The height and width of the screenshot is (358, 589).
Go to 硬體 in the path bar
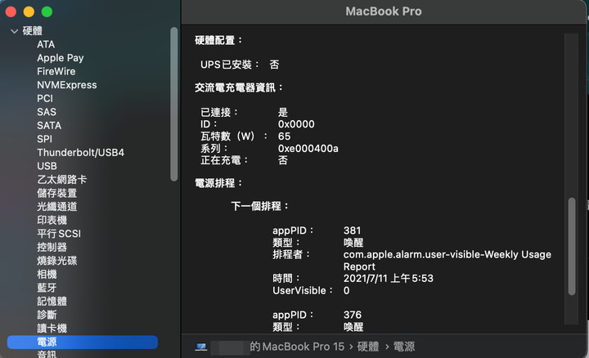click(x=368, y=347)
